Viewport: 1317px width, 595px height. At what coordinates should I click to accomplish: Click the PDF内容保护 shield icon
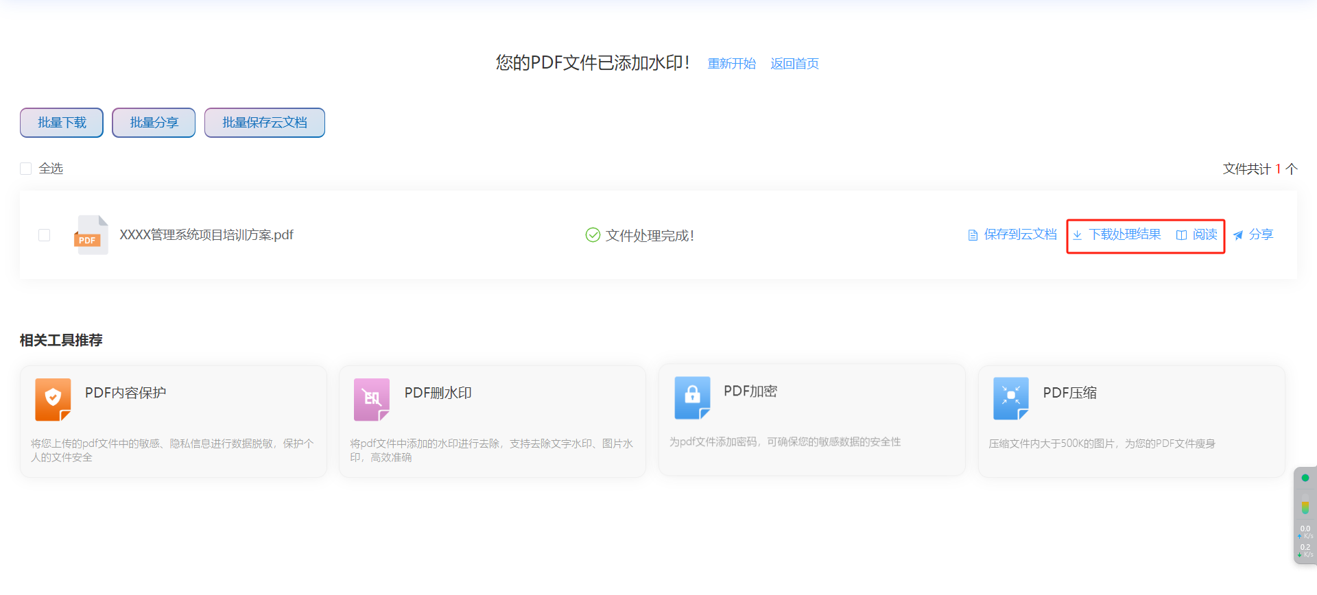[53, 399]
